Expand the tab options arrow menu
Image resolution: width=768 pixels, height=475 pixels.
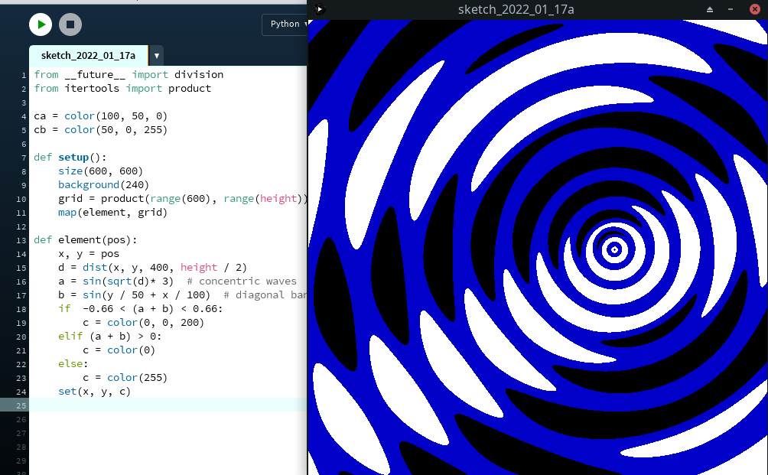click(156, 56)
